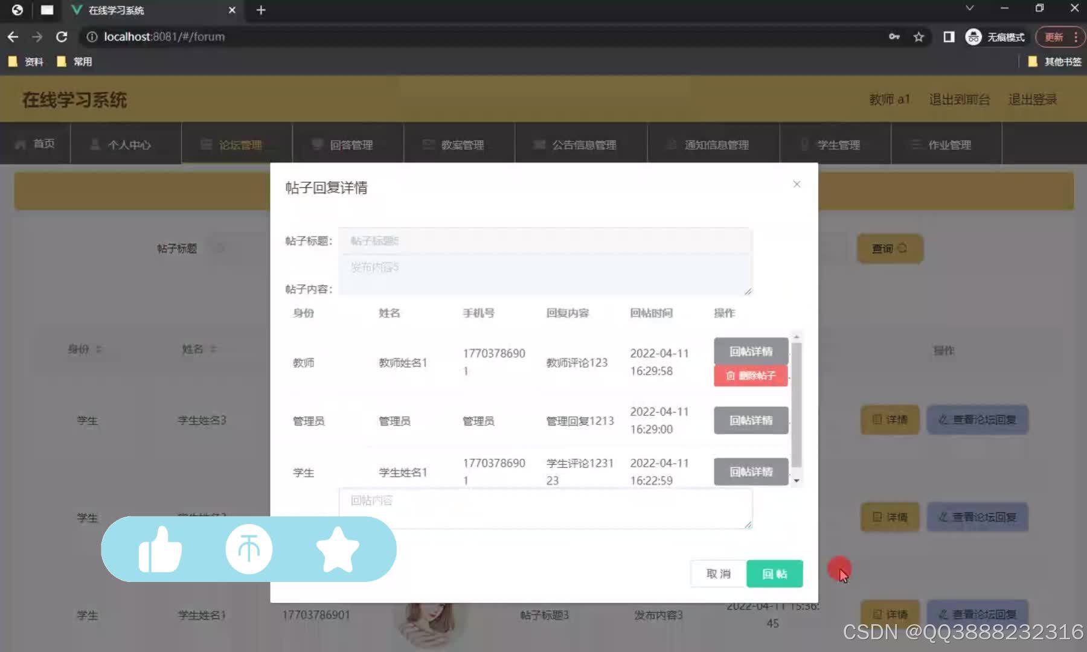Screen dimensions: 1087x652
Task: Click the green 回帖 button
Action: [775, 574]
